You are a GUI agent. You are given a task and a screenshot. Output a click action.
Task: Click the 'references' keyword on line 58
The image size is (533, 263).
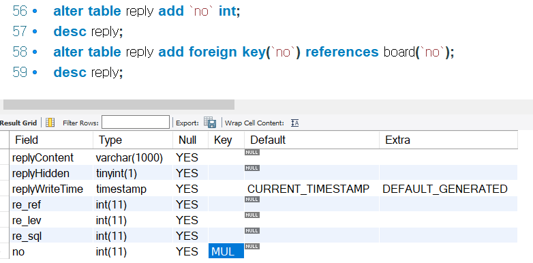click(342, 52)
